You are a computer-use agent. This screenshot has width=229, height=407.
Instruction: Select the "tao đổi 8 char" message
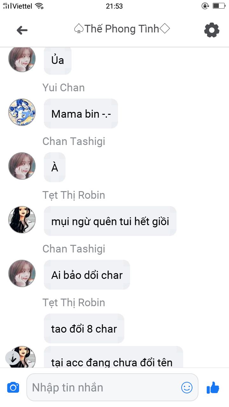coord(84,329)
